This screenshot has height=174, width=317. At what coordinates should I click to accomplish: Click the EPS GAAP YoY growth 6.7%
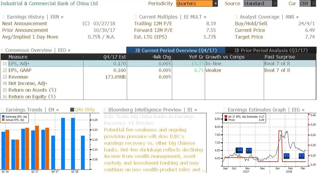point(199,70)
